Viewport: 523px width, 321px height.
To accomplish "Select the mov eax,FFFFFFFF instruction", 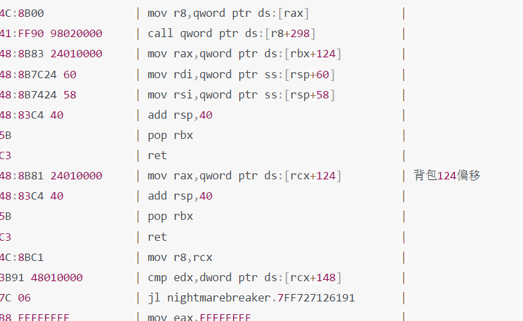I will coord(199,317).
